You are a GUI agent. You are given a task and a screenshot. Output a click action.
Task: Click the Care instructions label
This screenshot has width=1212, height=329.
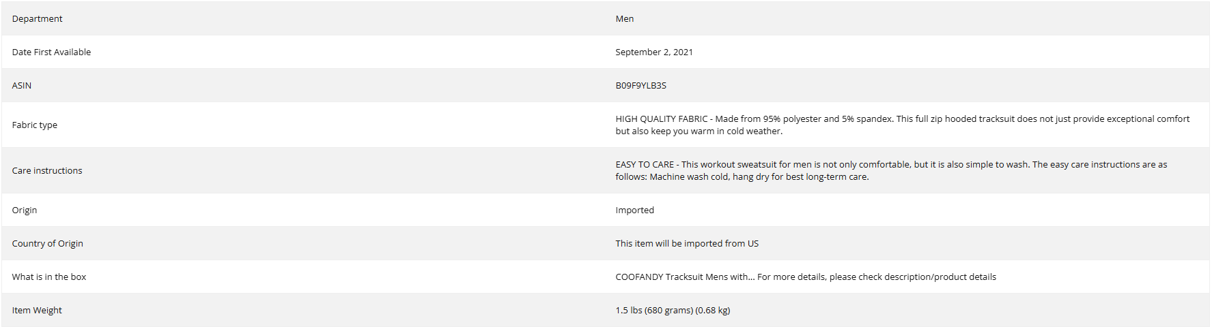coord(46,170)
